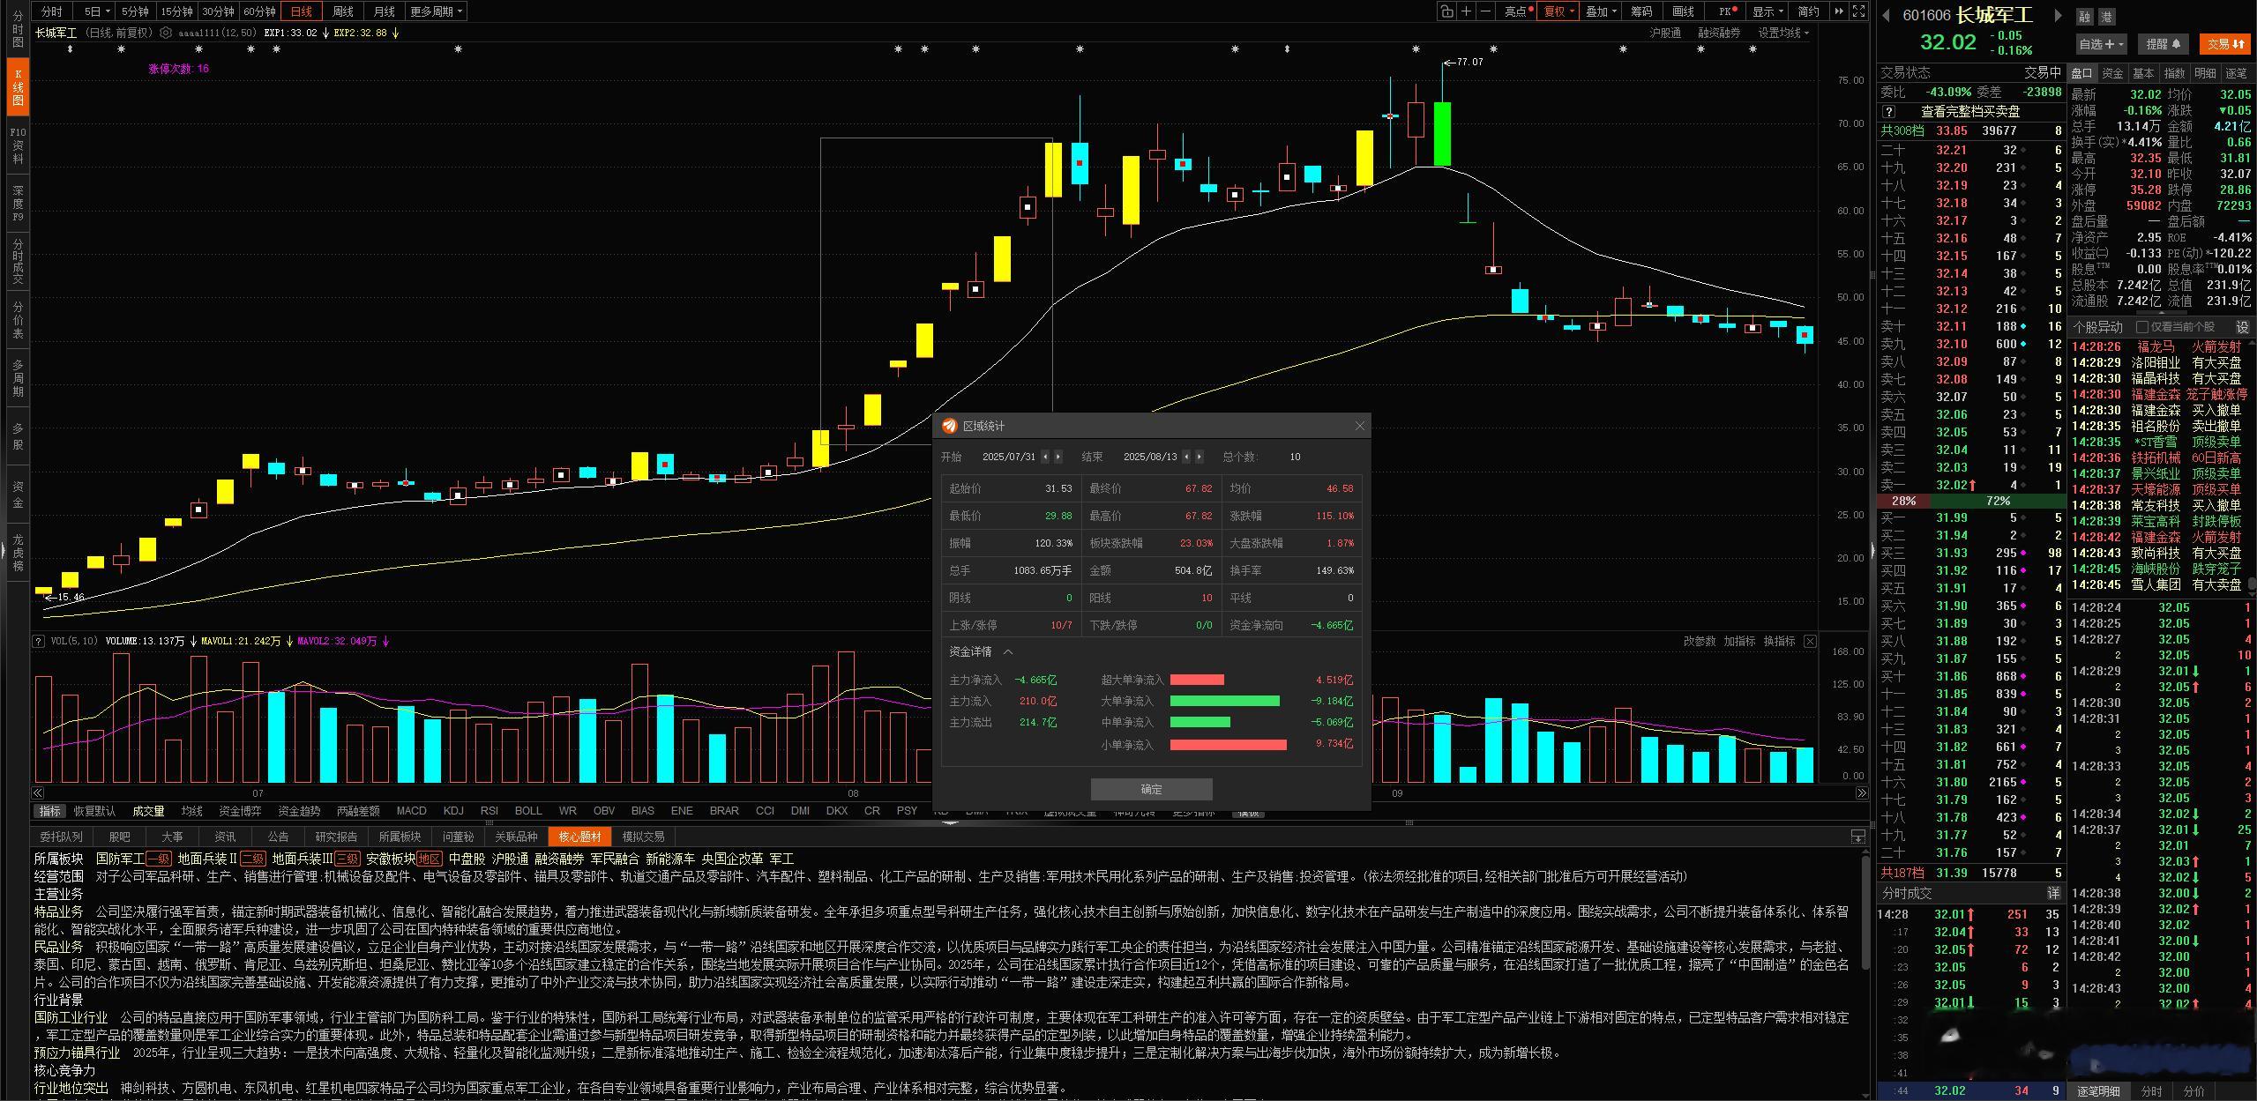This screenshot has height=1101, width=2257.
Task: Toggle 画线 drawing tools
Action: 1683,11
